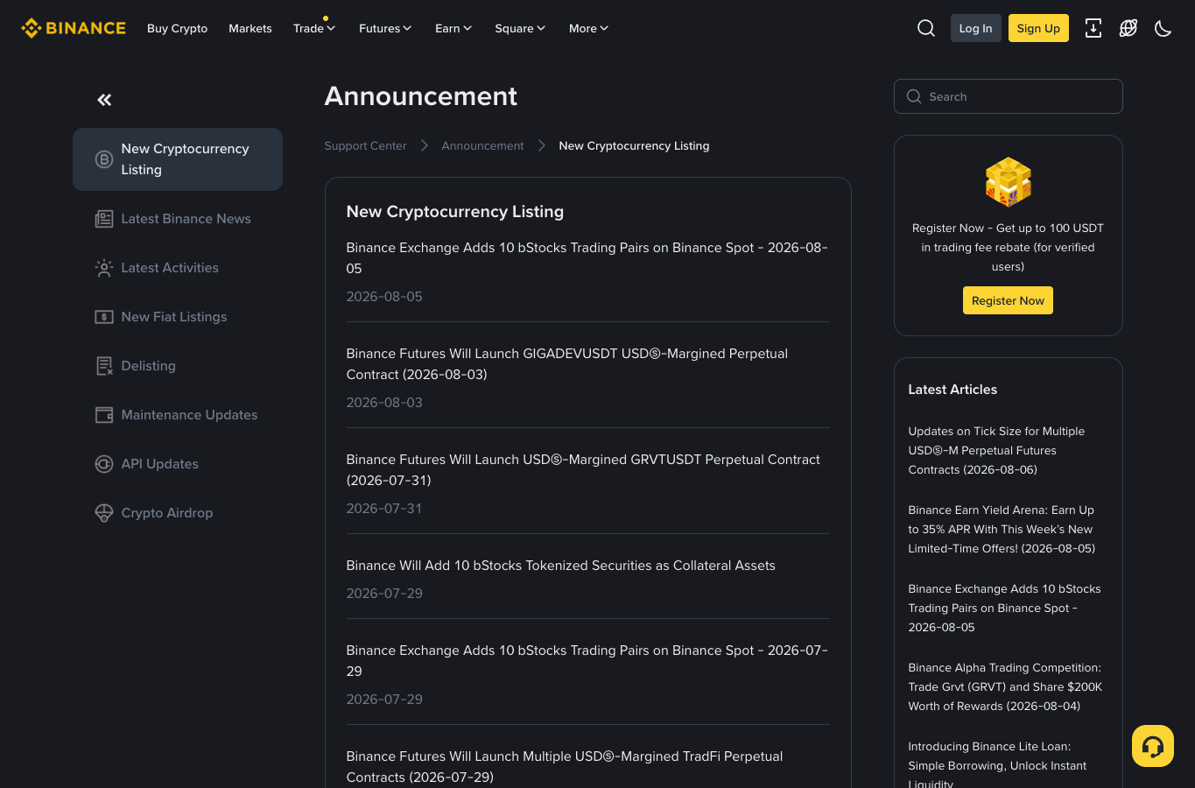Select Latest Activities category

(x=178, y=268)
